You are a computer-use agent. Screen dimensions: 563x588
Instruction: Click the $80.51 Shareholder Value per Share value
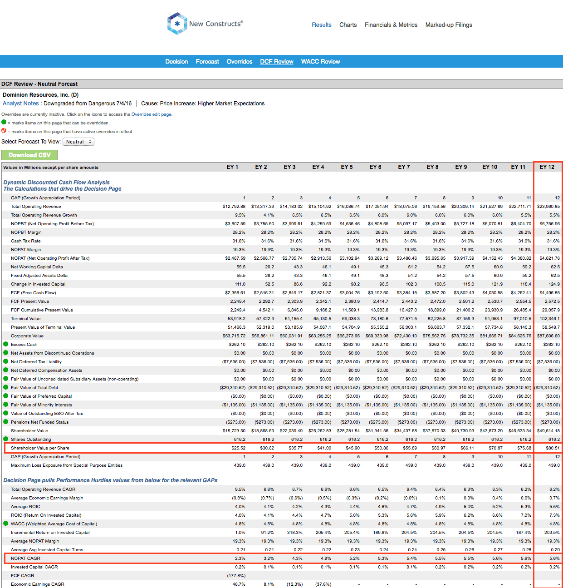(553, 448)
